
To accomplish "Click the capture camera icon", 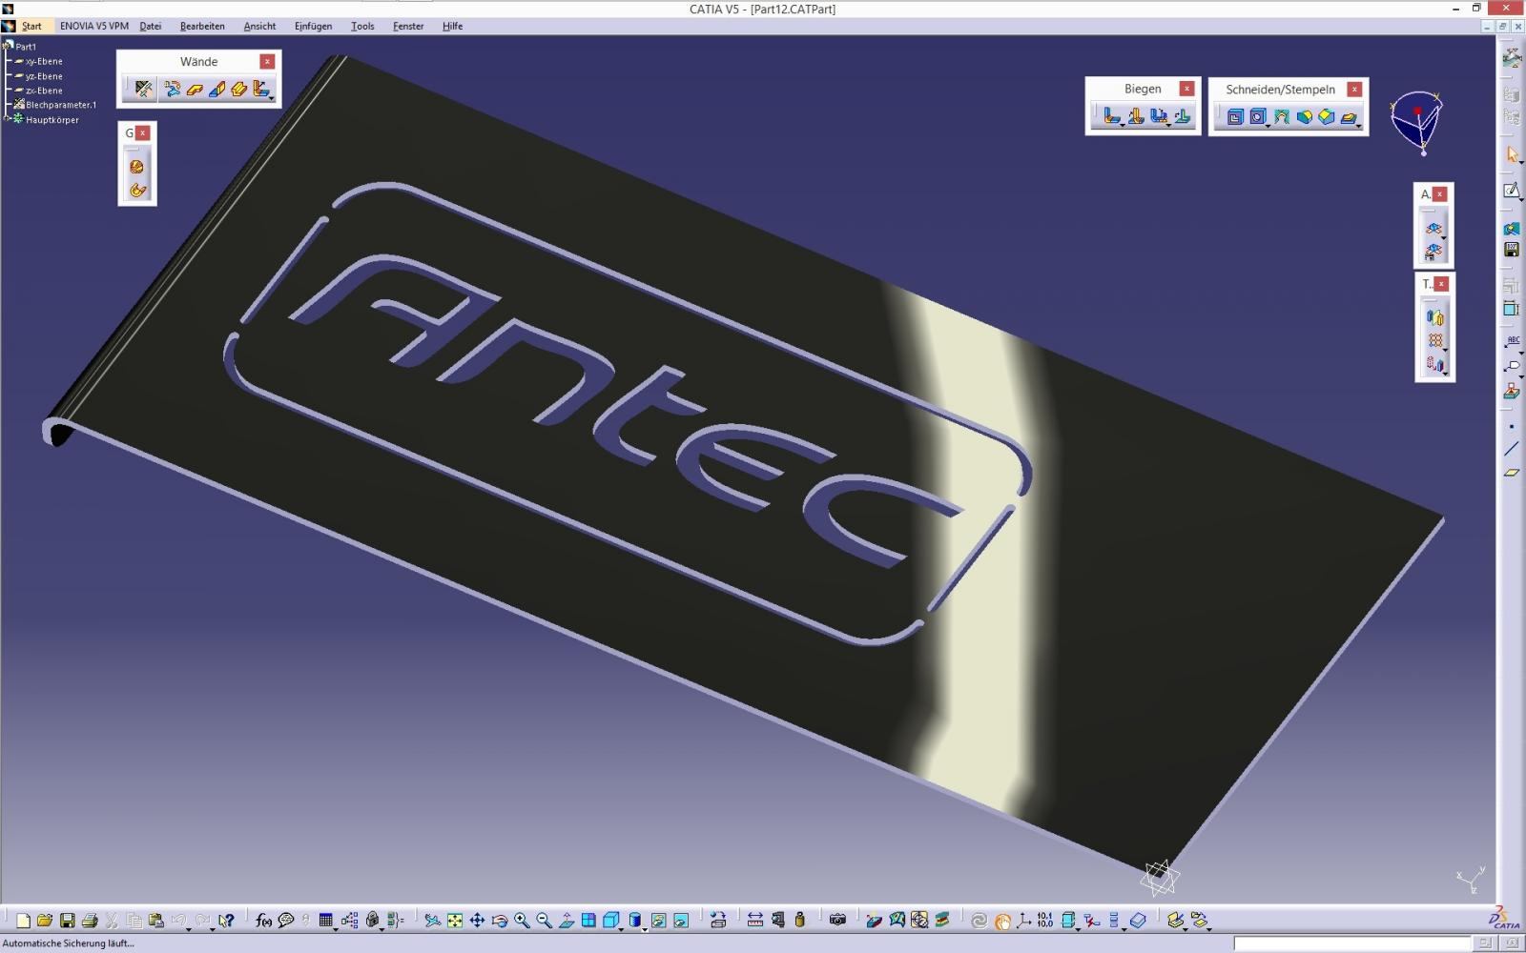I will pyautogui.click(x=837, y=921).
